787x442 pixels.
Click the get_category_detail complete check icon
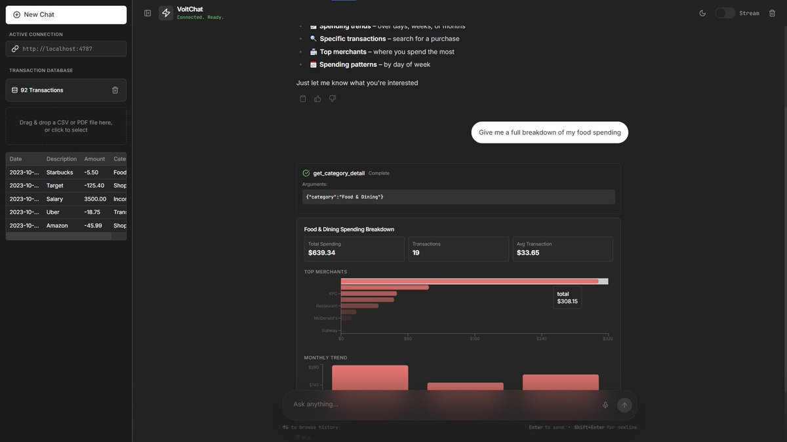[306, 174]
